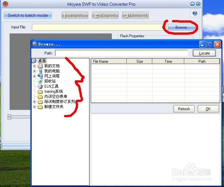
Task: Go to the 2 Export step
Action: click(105, 15)
